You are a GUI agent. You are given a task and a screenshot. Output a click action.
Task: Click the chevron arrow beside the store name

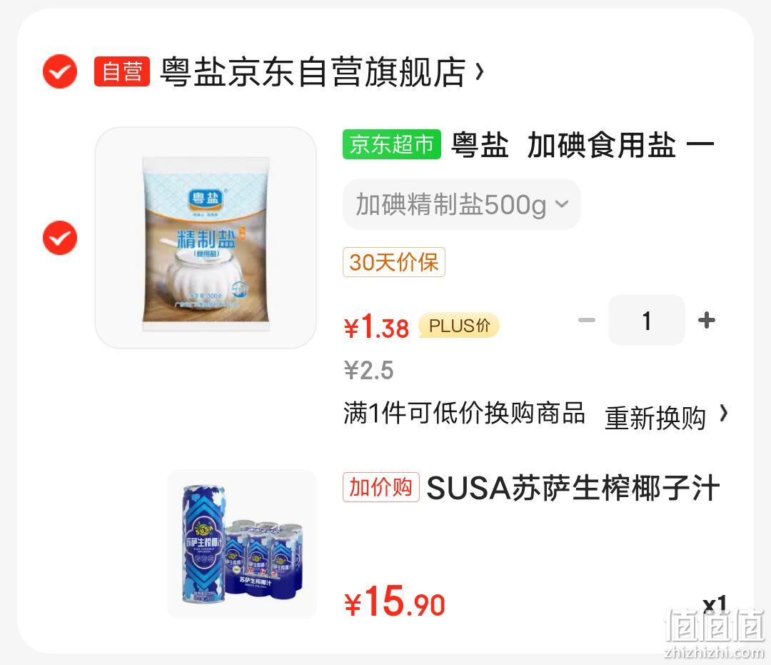click(x=480, y=72)
